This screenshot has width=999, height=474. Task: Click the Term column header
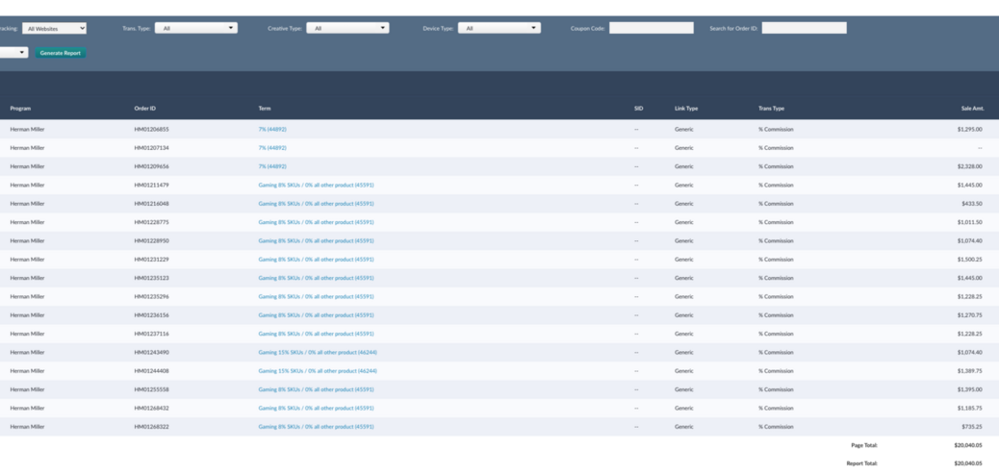pos(265,109)
